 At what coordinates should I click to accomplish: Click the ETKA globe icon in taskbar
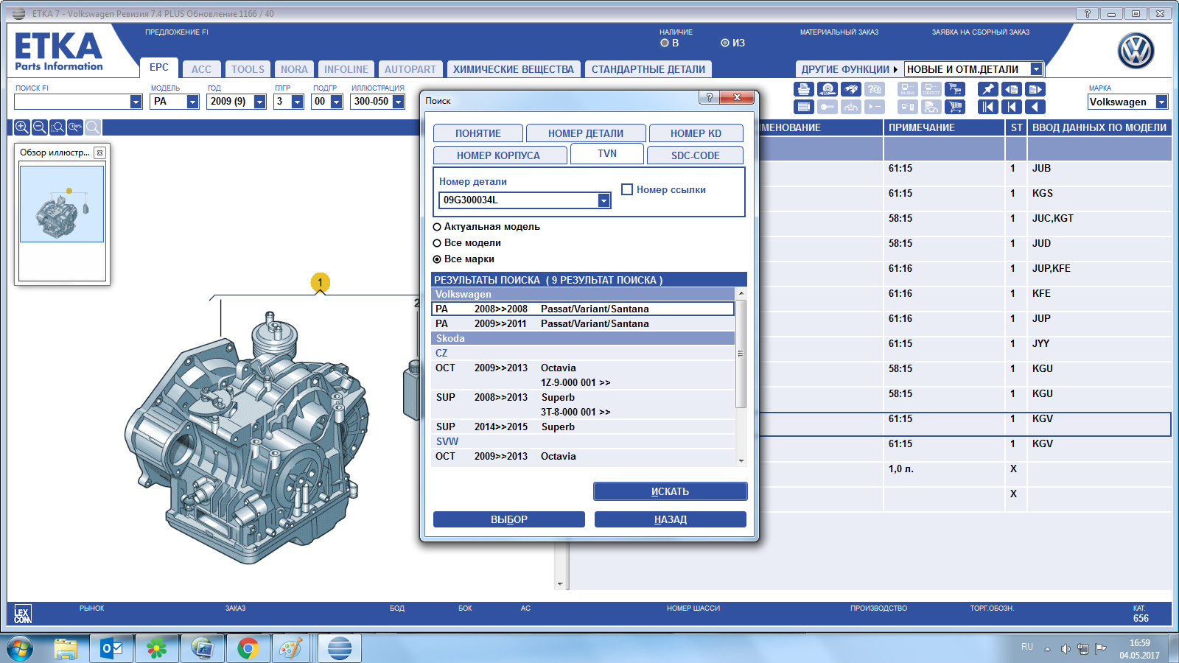click(340, 648)
